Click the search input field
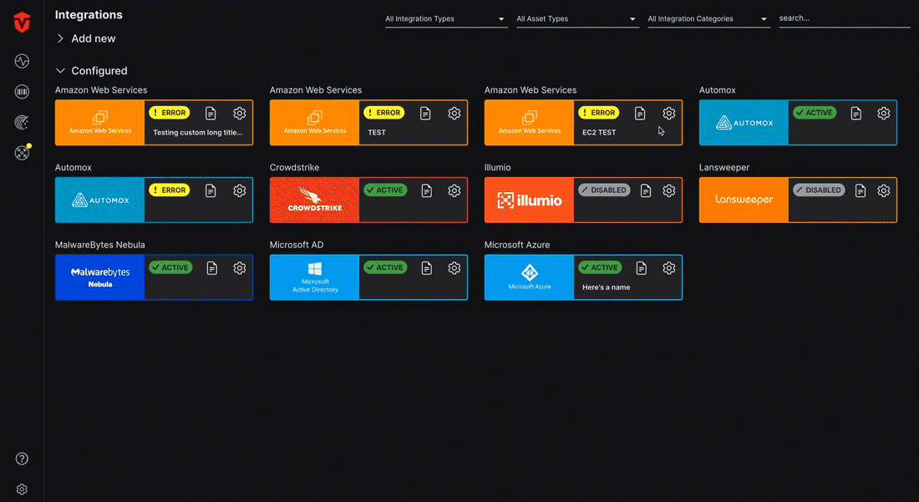 pyautogui.click(x=844, y=18)
